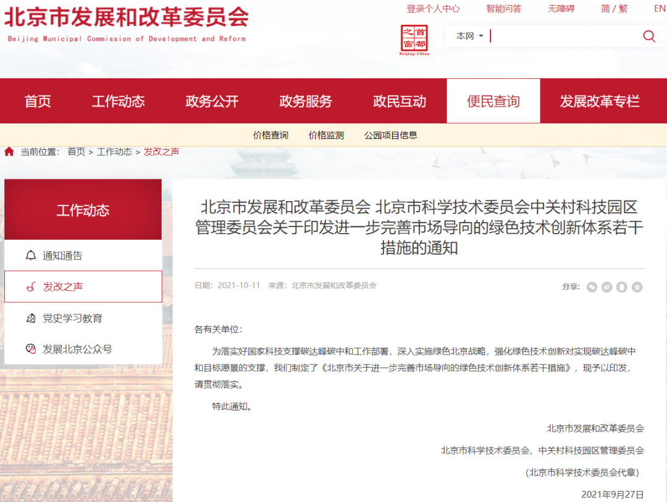Click the English subtitle under the site title
The width and height of the screenshot is (667, 502).
pyautogui.click(x=127, y=39)
